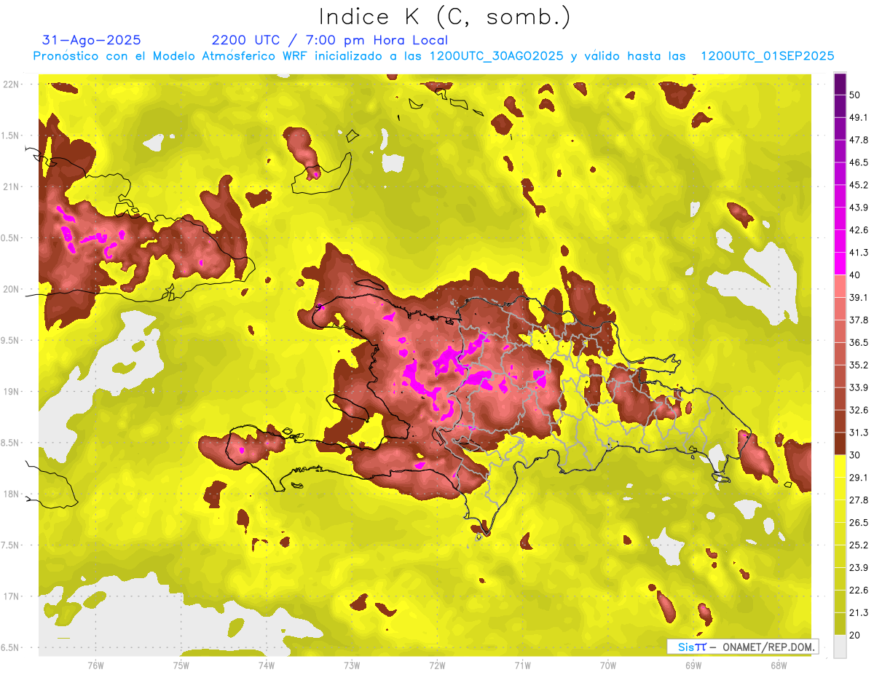Click the legend value 36.5
874x675 pixels.
[x=859, y=342]
